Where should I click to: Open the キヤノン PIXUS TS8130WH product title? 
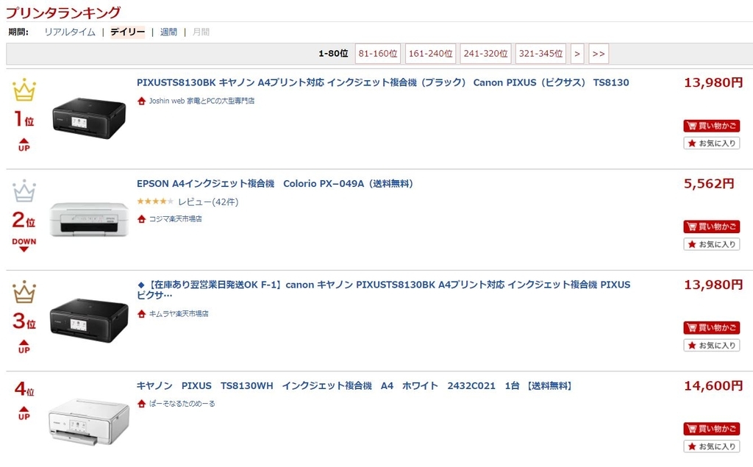point(354,386)
